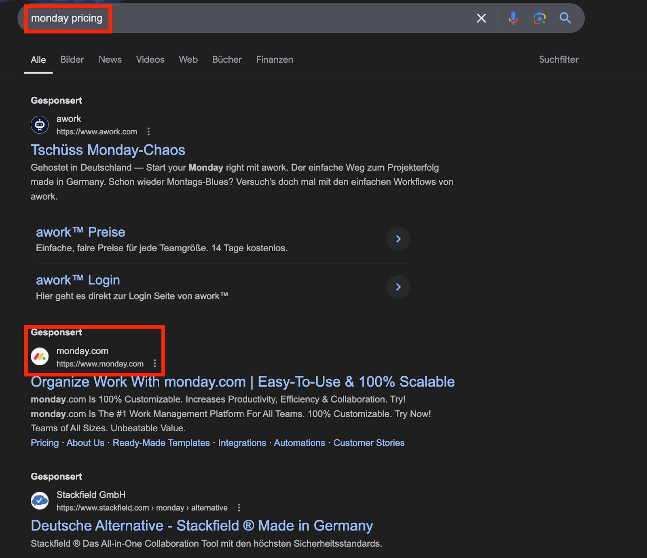Expand awork Login sitelink chevron
647x558 pixels.
398,287
